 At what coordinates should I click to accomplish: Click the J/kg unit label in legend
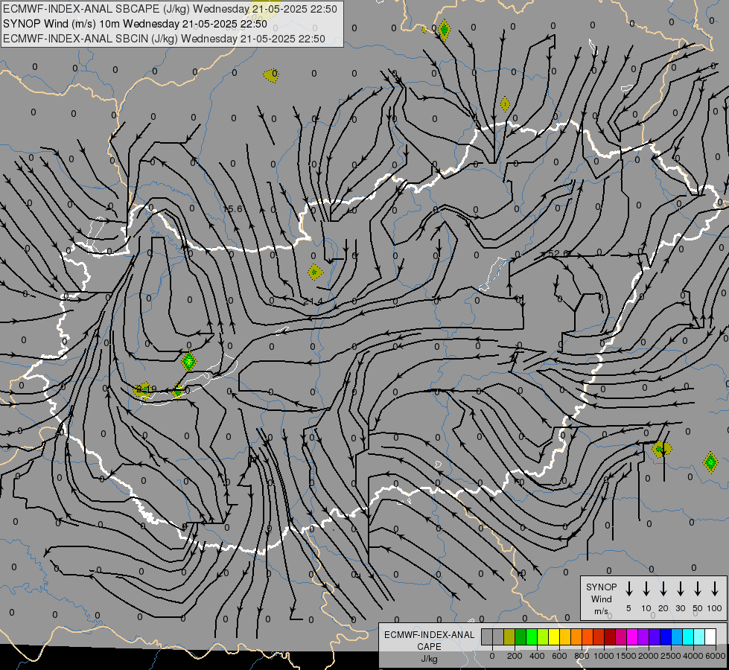tap(429, 660)
